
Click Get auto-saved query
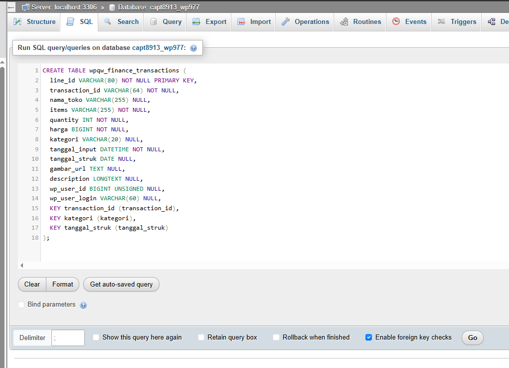pyautogui.click(x=121, y=284)
